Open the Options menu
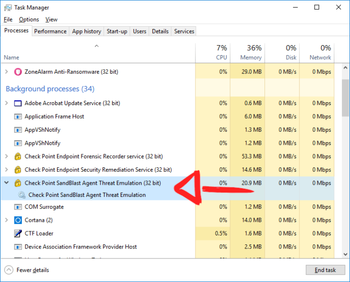Screen dimensions: 350x282 point(29,20)
